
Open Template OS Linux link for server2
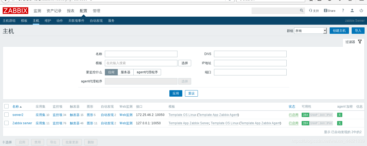[183, 115]
